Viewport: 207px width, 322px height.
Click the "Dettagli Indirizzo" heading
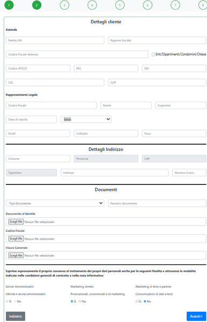(106, 149)
